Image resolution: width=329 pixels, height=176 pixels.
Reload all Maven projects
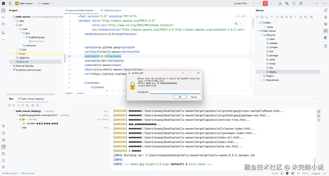pos(257,17)
